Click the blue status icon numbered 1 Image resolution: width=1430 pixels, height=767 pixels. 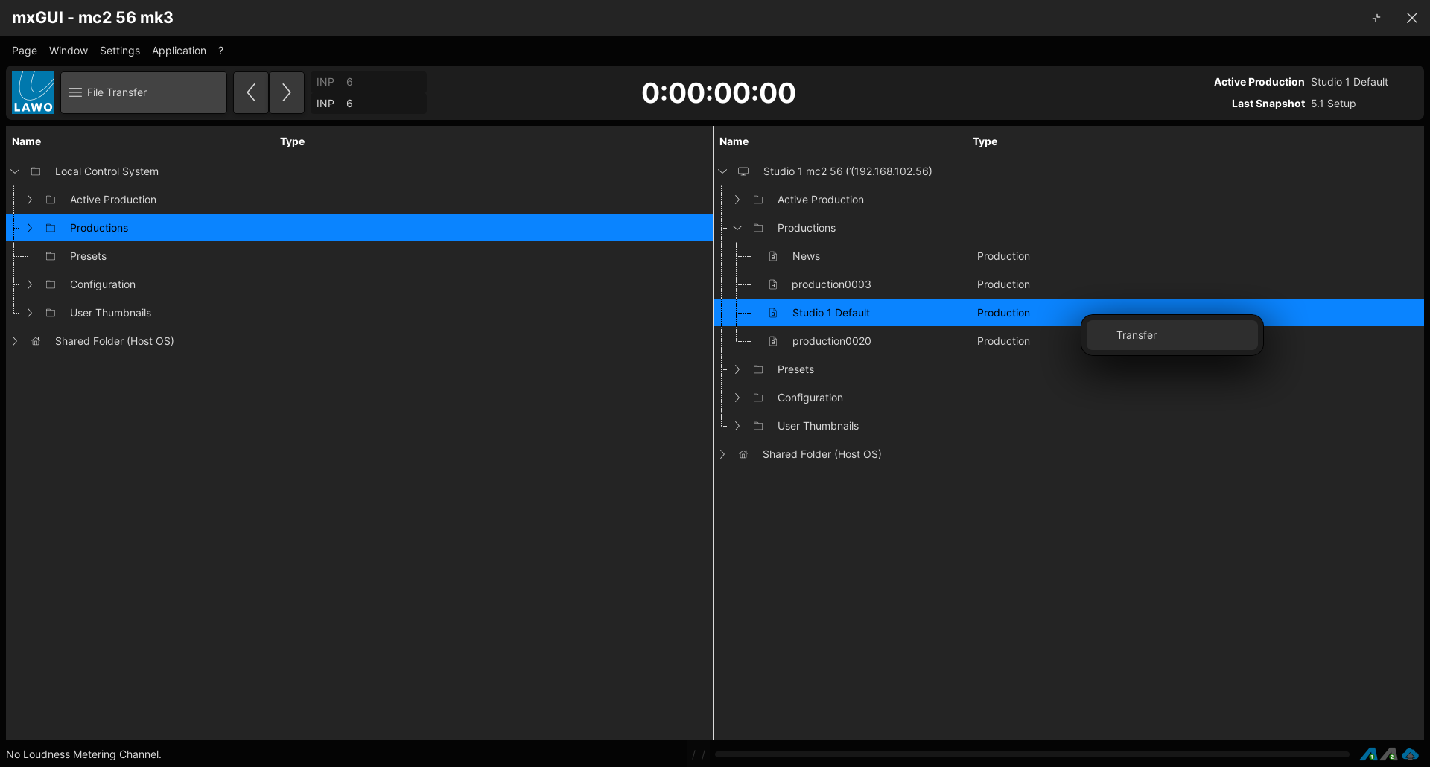(x=1368, y=754)
